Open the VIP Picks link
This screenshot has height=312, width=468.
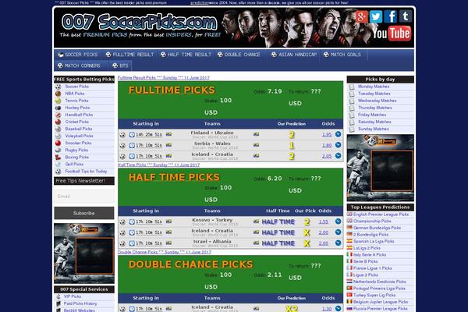(73, 296)
